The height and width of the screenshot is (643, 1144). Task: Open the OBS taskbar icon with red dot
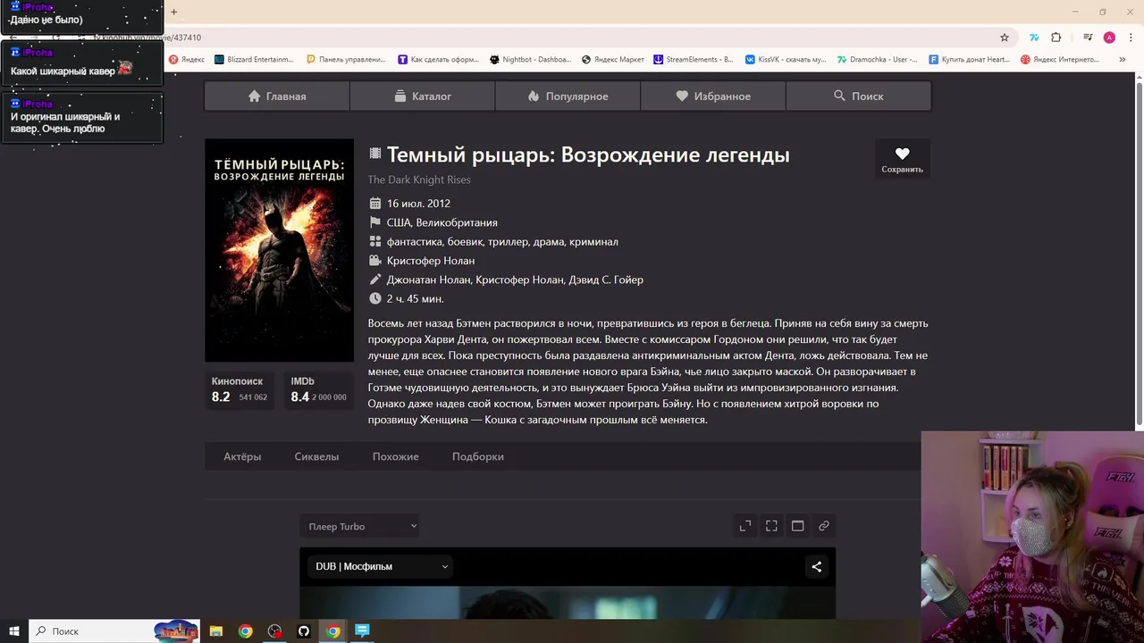pos(274,630)
